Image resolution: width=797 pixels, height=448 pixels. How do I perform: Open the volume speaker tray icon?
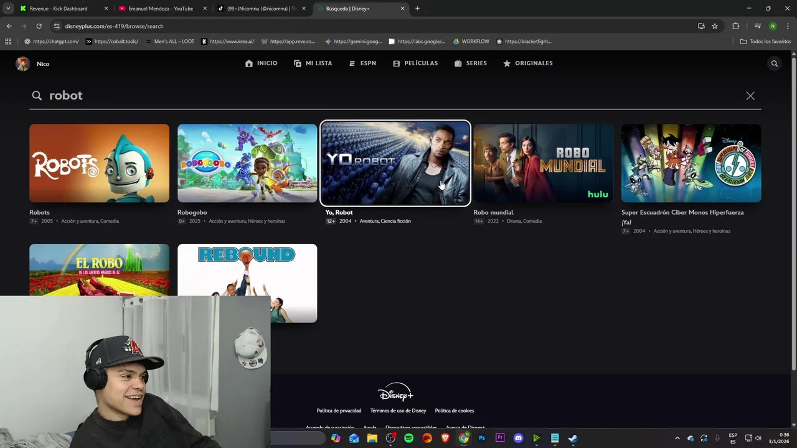point(758,438)
